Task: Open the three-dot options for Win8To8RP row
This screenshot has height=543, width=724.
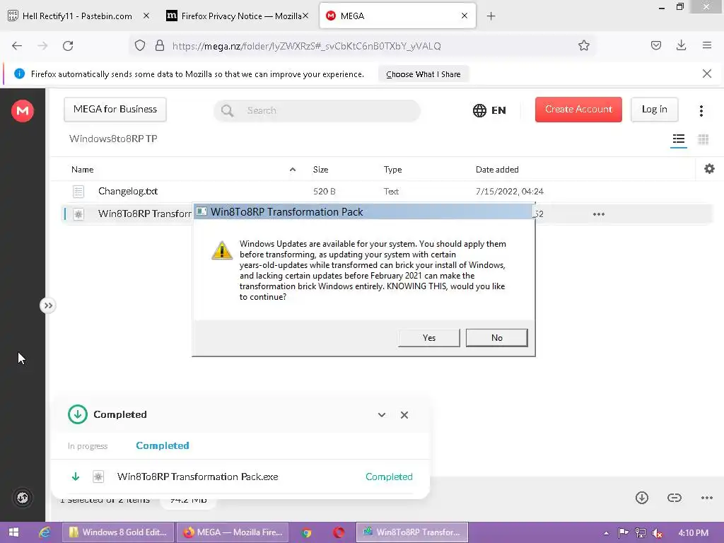Action: coord(598,214)
